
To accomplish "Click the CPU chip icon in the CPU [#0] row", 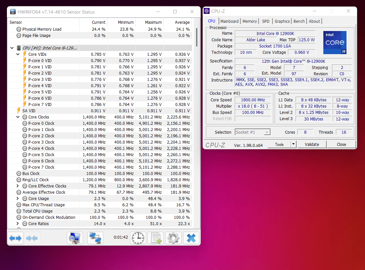I will pos(19,48).
